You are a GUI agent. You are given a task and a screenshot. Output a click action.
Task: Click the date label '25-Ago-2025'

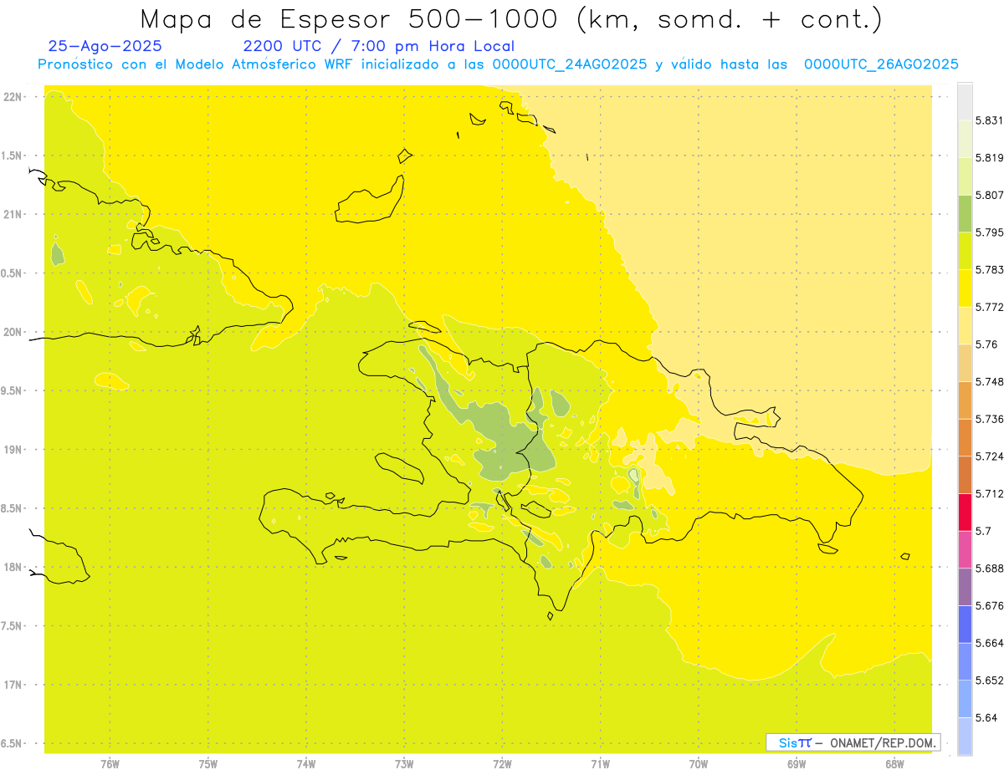[x=105, y=47]
